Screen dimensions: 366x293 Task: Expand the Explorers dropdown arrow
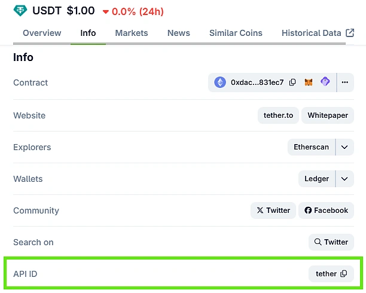(344, 147)
